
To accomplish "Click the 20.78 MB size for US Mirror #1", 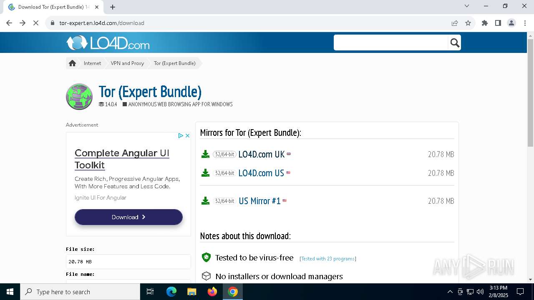I will tap(441, 201).
